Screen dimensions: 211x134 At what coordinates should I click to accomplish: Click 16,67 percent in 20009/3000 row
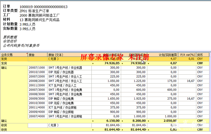point(191,98)
